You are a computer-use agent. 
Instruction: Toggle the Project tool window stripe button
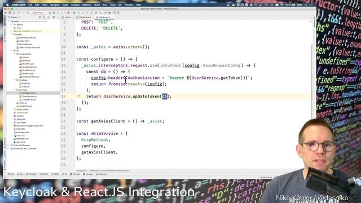point(5,20)
